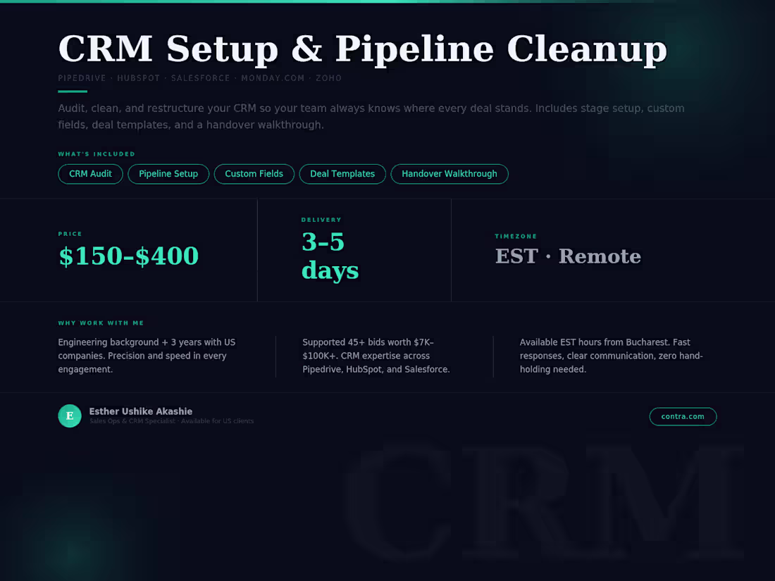Click the Esther Ushike Akashie name link

click(140, 411)
